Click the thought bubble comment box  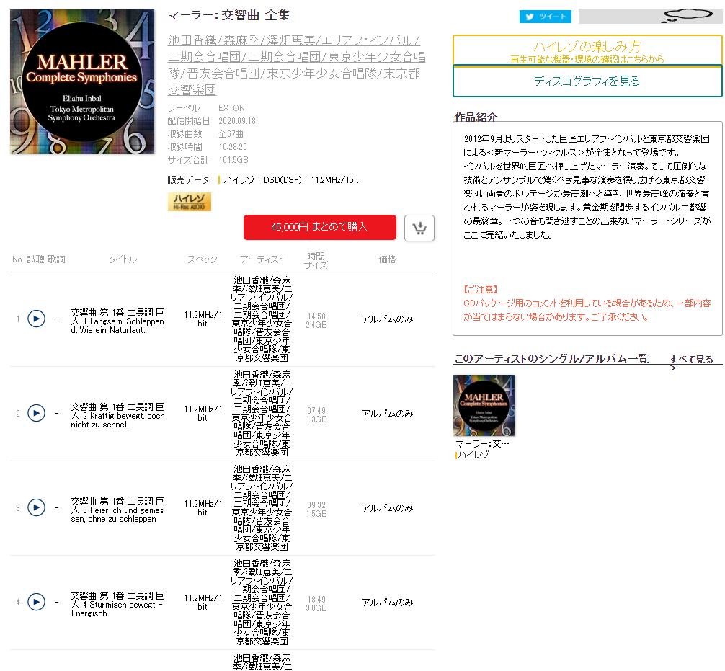[x=650, y=17]
